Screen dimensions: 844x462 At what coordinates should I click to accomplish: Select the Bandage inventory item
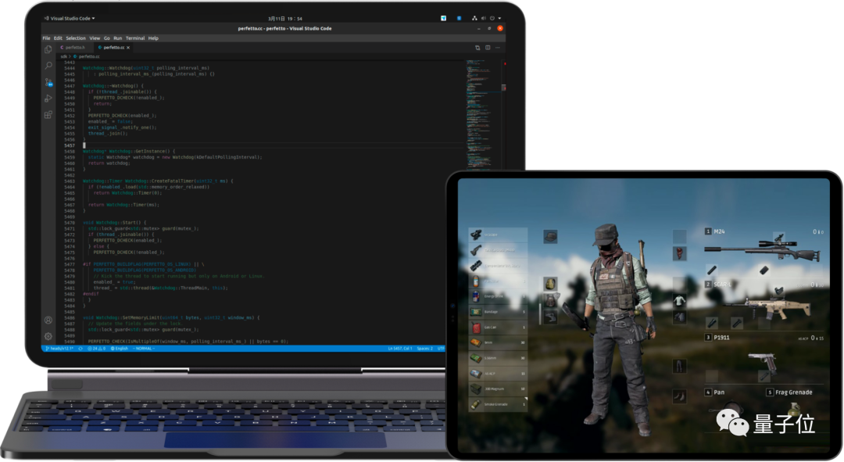(498, 312)
